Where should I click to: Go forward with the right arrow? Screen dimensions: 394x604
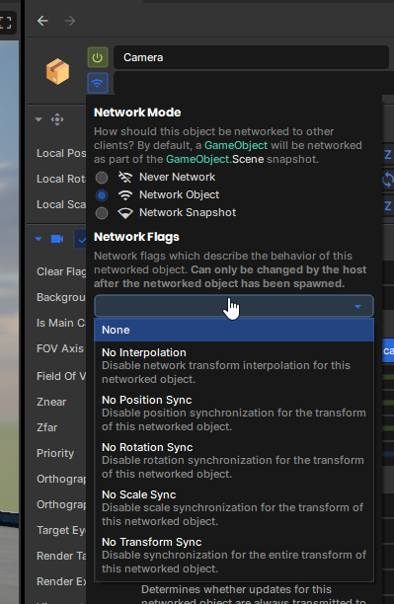click(70, 21)
